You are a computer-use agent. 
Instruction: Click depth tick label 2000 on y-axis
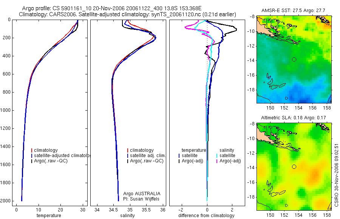(x=6, y=201)
